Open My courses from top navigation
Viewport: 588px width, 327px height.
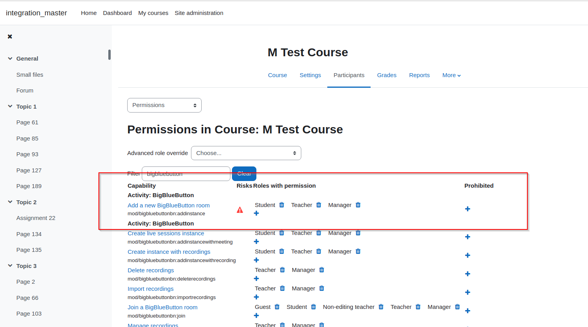point(153,13)
